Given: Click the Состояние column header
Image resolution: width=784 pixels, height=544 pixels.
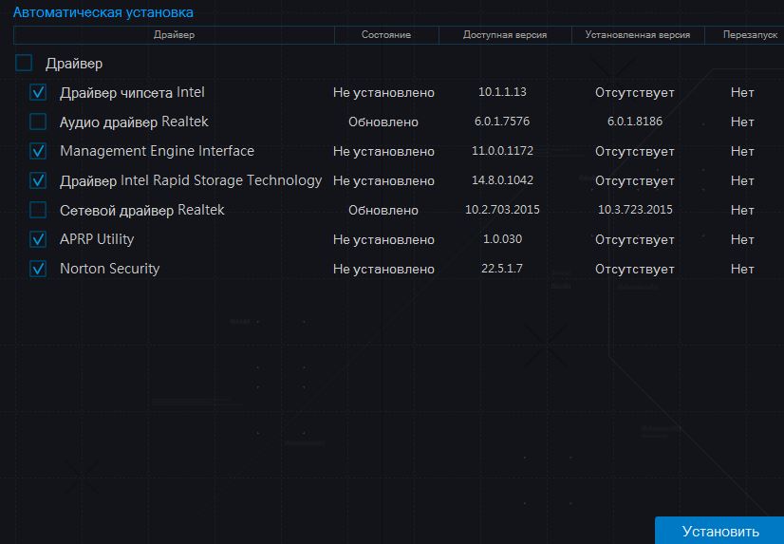Looking at the screenshot, I should pos(386,35).
